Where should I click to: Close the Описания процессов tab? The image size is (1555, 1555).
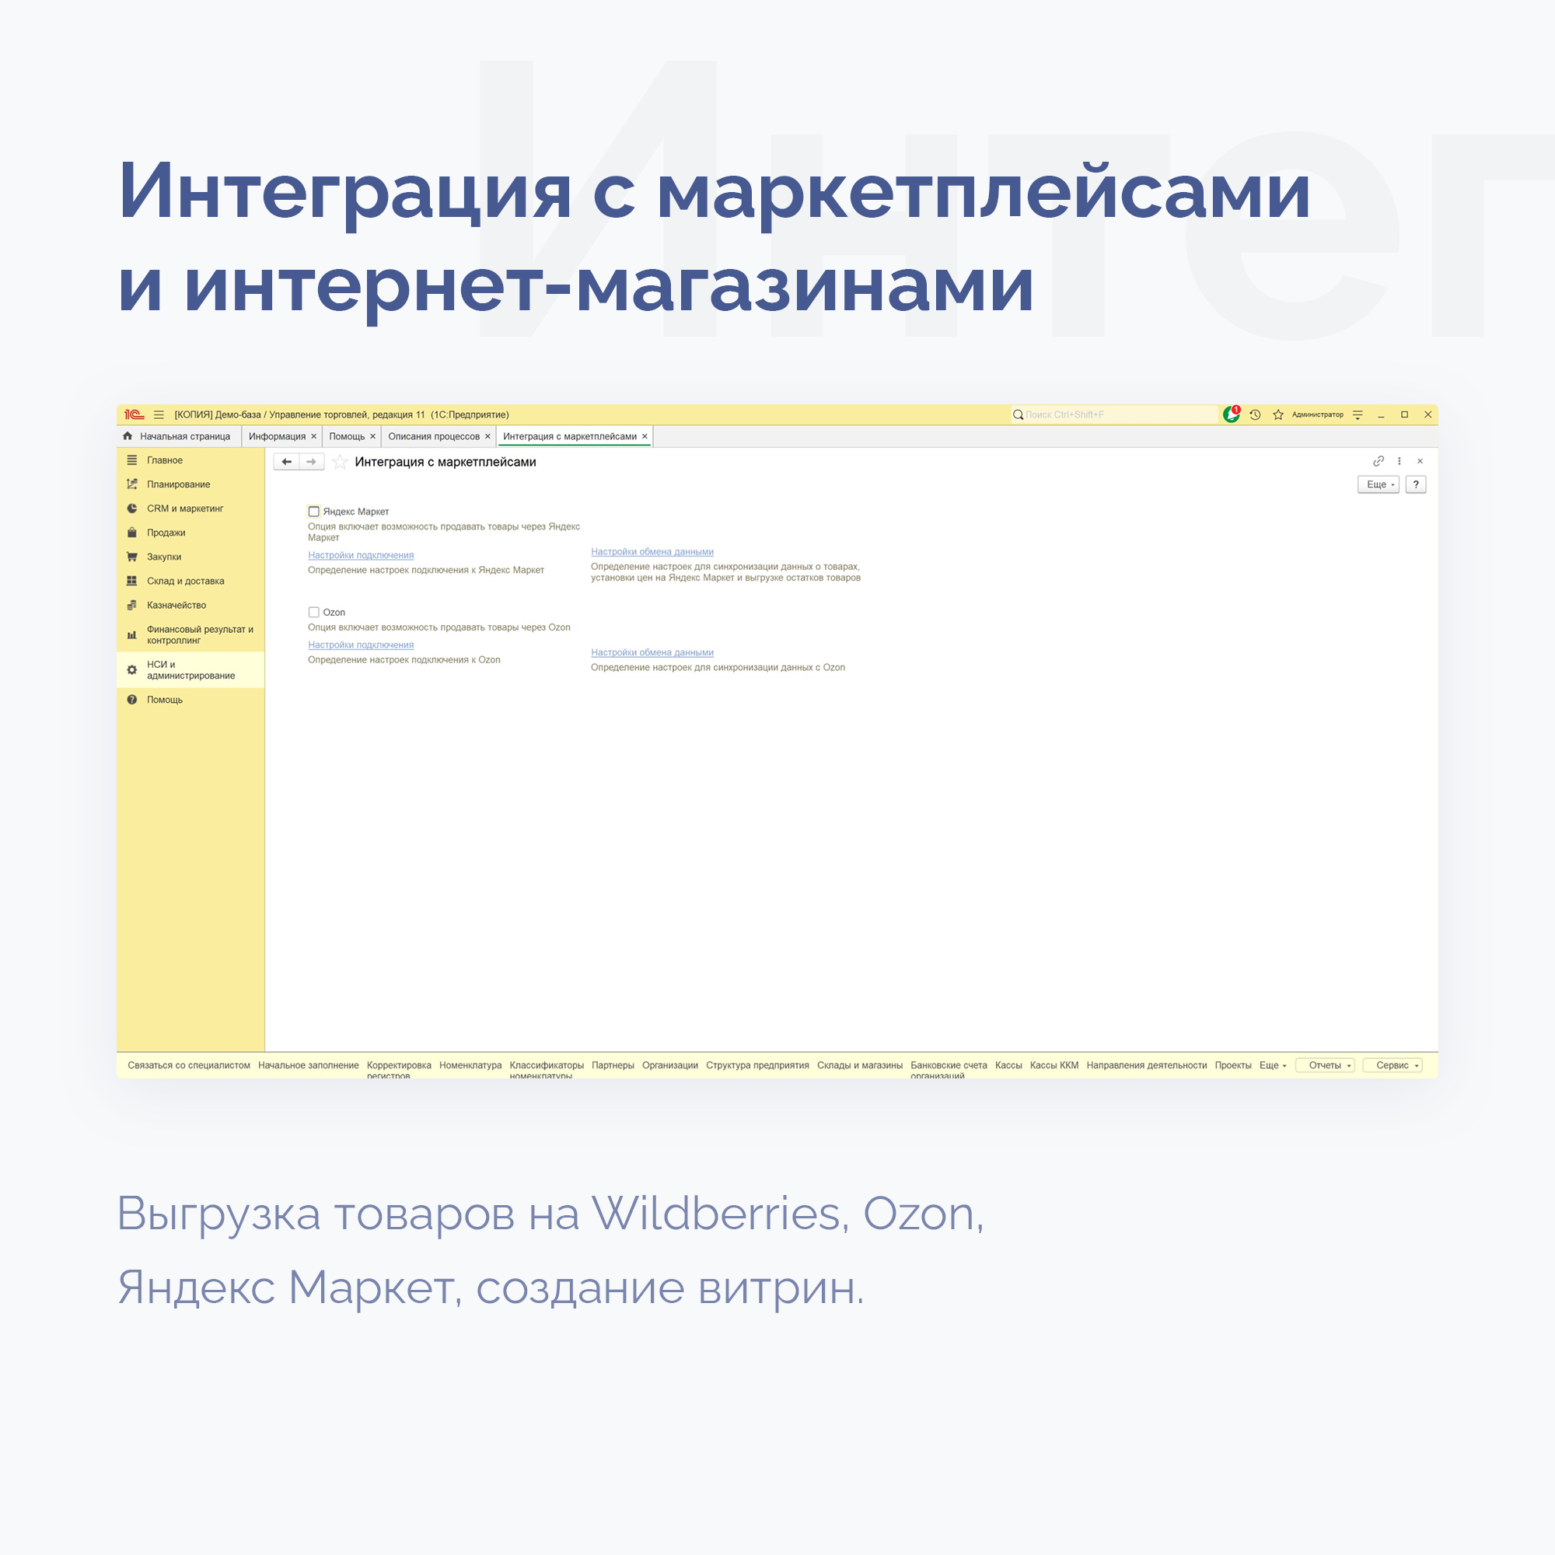[487, 436]
